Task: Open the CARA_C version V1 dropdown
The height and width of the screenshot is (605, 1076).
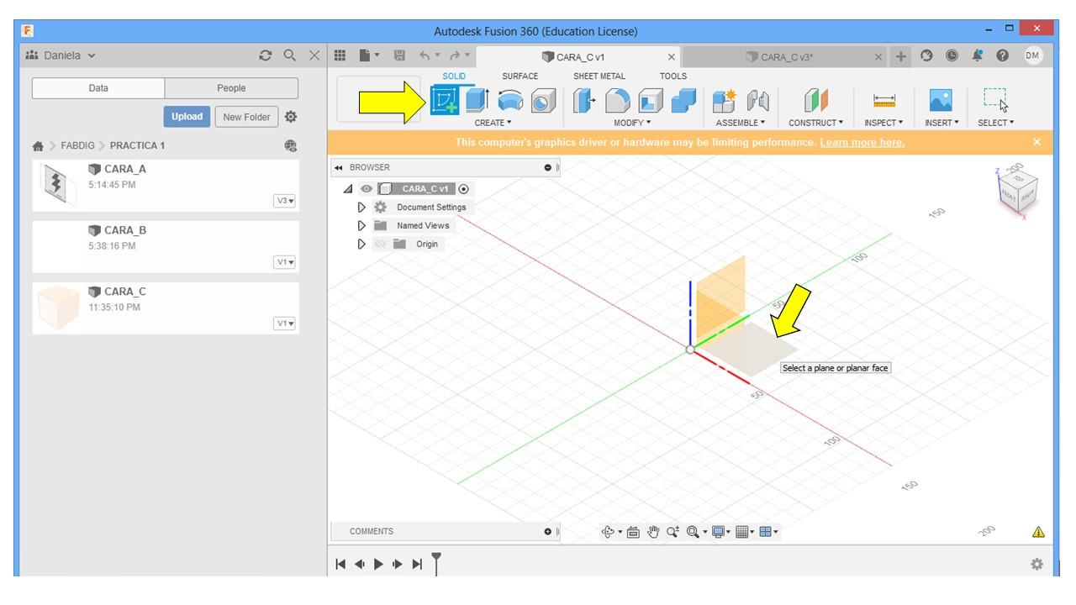Action: (x=285, y=324)
